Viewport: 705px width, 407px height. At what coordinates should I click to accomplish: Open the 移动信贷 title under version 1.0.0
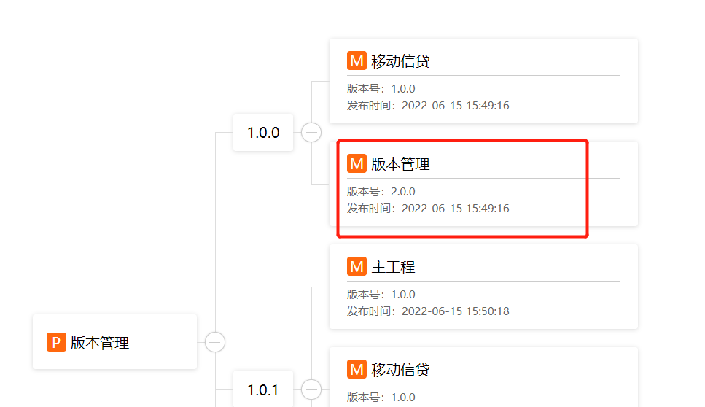pos(400,61)
